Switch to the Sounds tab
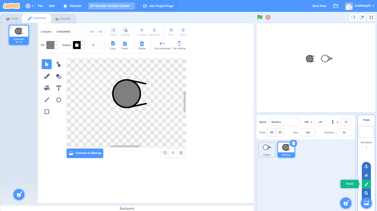Image resolution: width=377 pixels, height=211 pixels. pos(63,18)
